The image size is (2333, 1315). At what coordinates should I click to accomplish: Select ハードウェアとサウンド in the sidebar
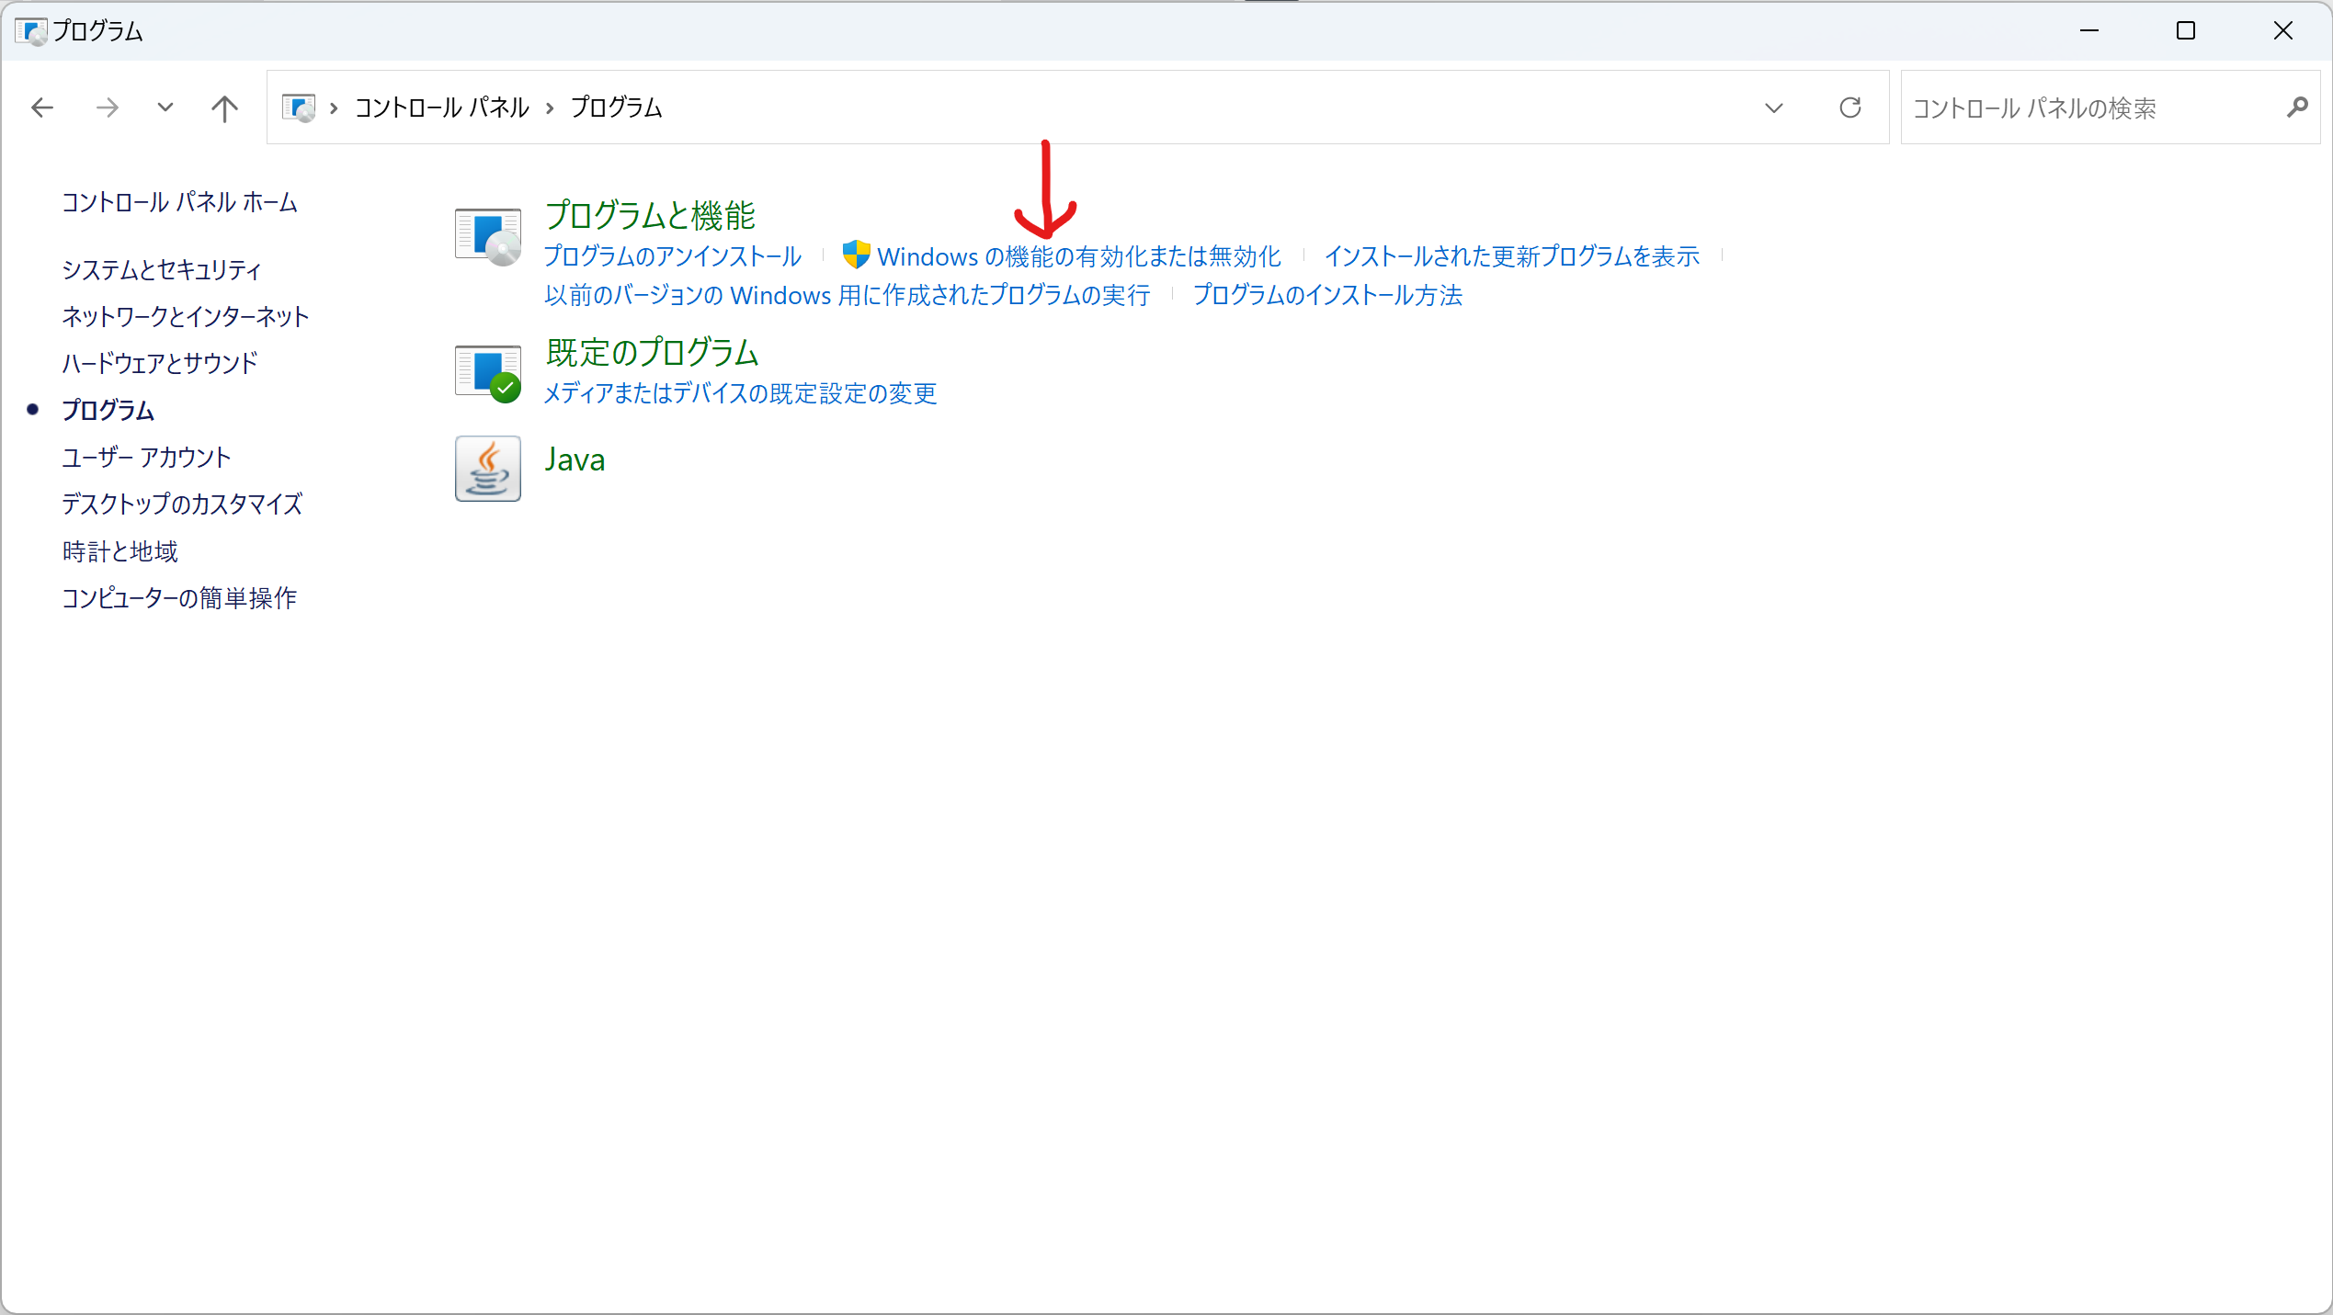tap(160, 363)
